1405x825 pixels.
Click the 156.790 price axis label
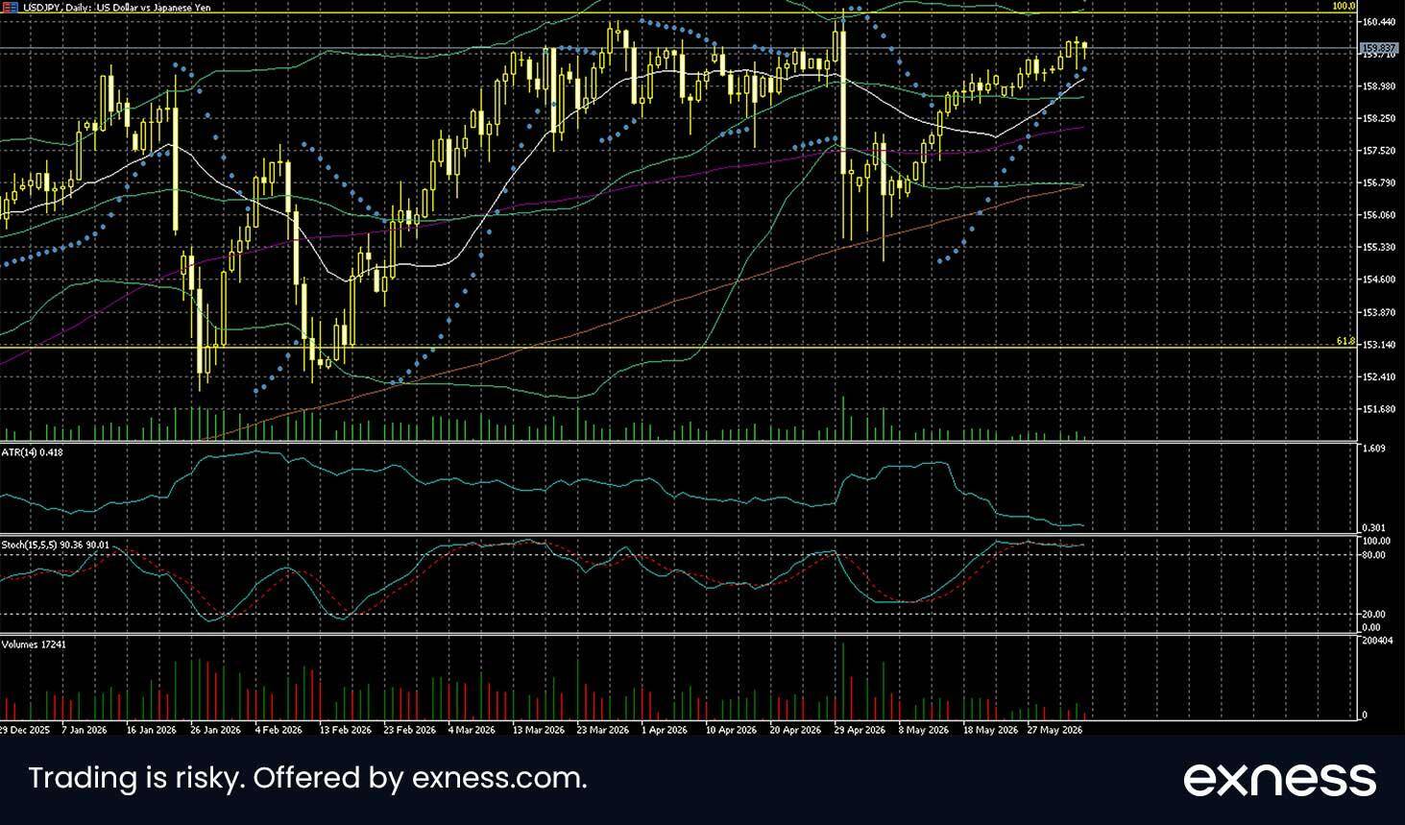(1377, 182)
